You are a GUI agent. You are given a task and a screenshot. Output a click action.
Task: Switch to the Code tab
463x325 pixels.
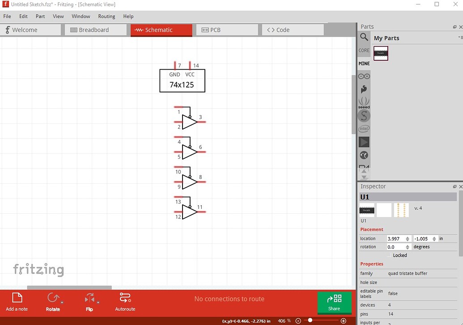[293, 30]
